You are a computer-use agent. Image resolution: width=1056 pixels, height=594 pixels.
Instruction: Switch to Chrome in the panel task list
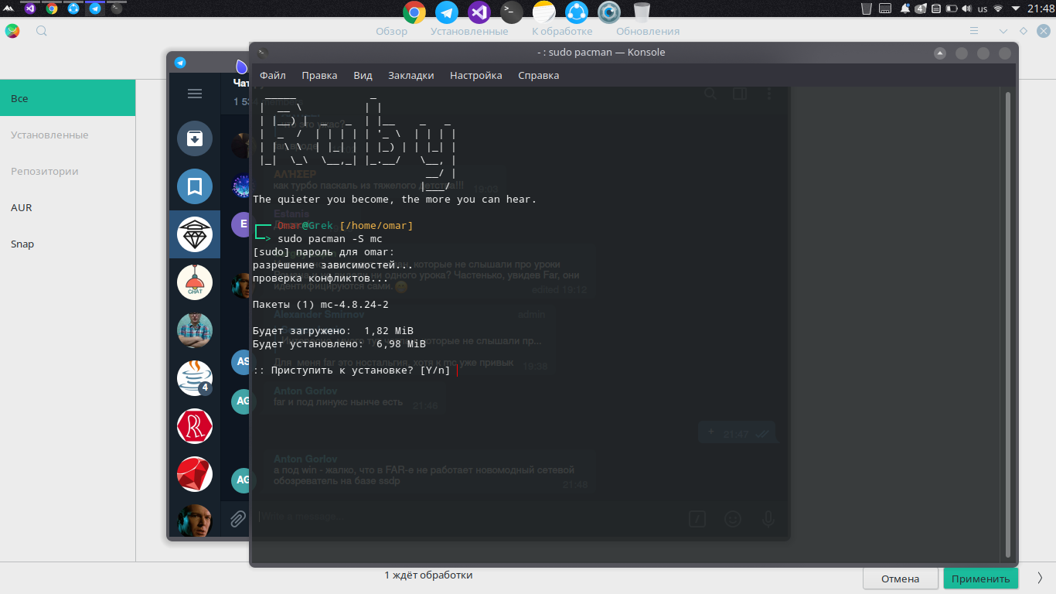pyautogui.click(x=52, y=9)
